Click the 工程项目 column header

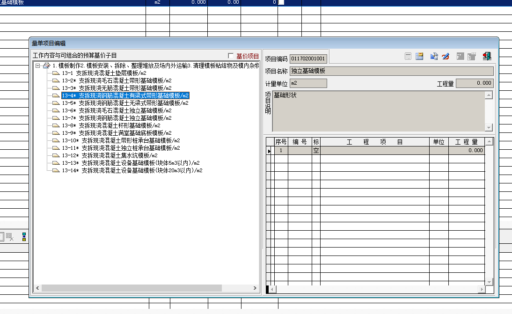click(375, 142)
